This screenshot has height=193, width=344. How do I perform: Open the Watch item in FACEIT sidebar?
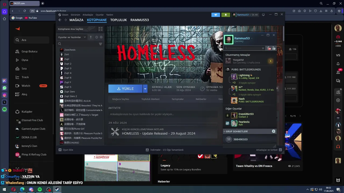click(x=26, y=86)
